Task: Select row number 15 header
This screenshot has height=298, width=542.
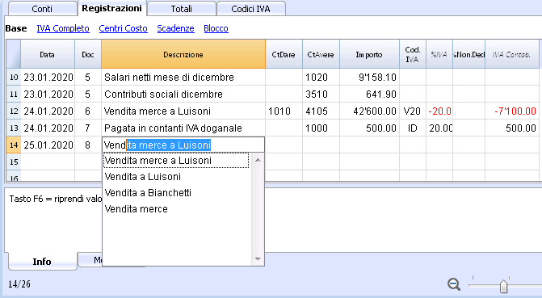Action: click(x=14, y=162)
